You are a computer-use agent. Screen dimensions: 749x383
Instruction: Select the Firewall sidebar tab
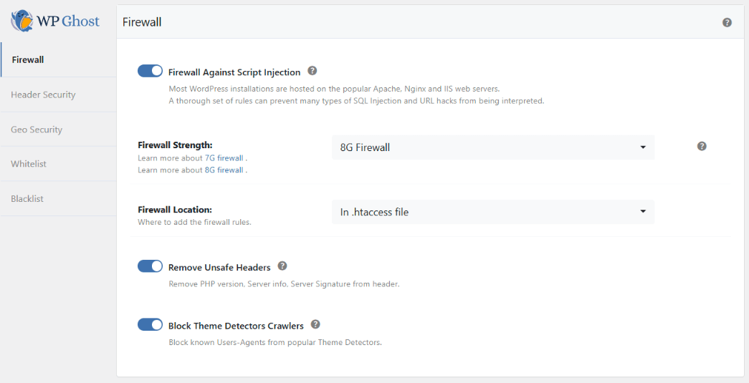point(28,59)
